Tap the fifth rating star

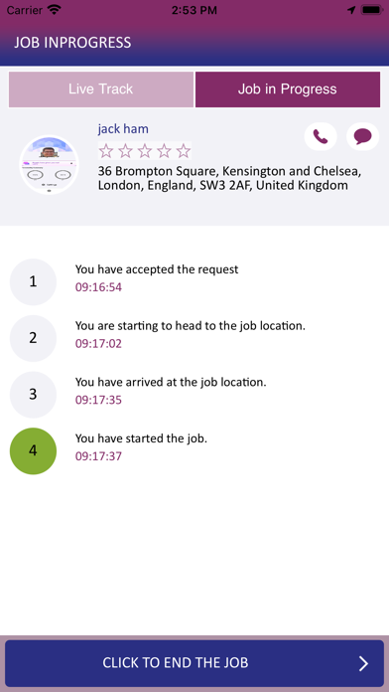tap(184, 151)
